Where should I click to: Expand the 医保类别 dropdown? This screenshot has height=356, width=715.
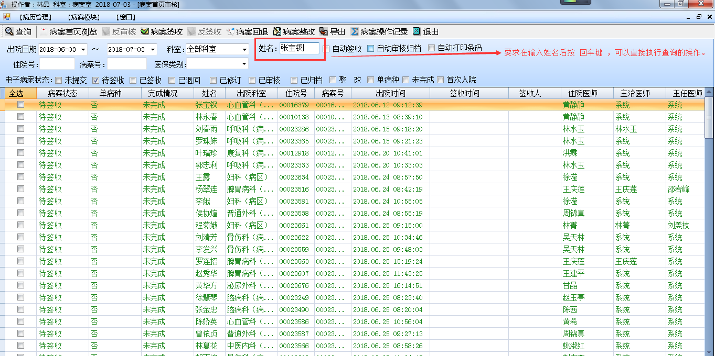click(244, 64)
